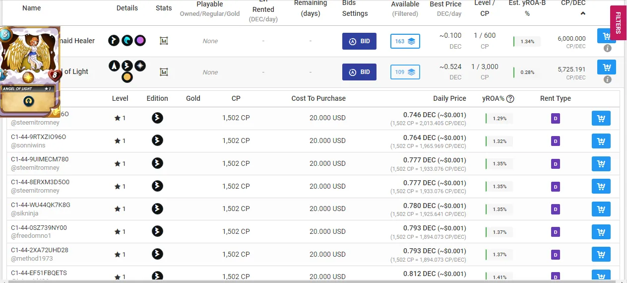The height and width of the screenshot is (283, 627).
Task: Click owner @sikninja
Action: click(x=25, y=213)
